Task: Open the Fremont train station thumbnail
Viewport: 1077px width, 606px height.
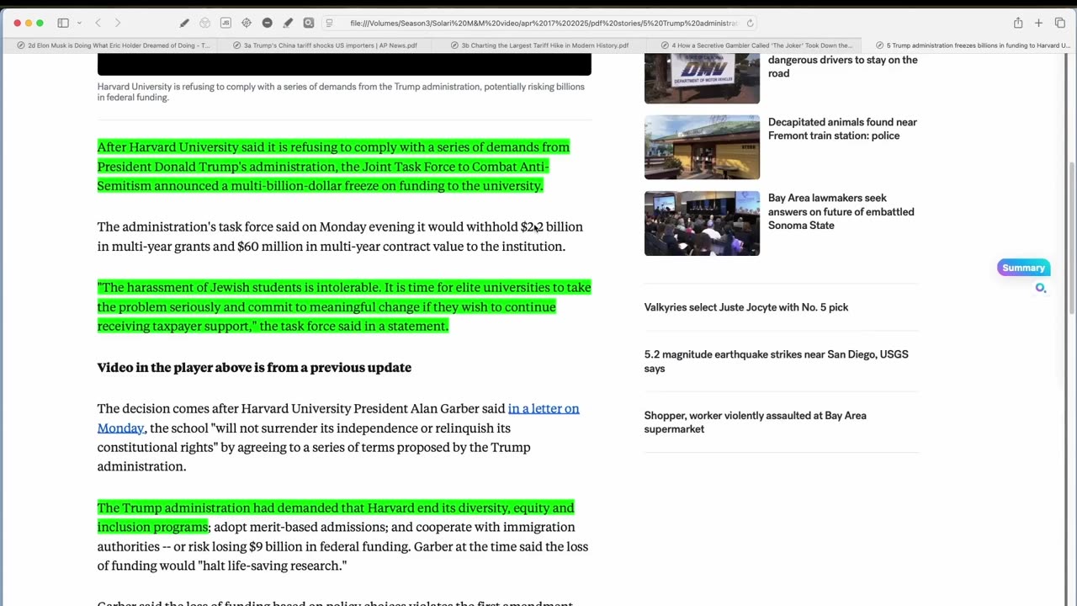Action: click(x=702, y=147)
